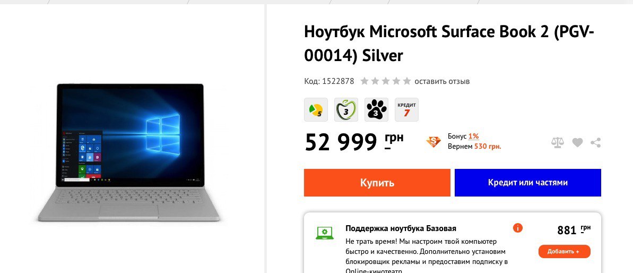Add basic support with Добавить + button

[564, 252]
